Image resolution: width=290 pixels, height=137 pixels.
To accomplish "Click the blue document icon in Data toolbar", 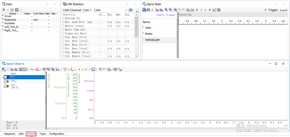I will tap(17, 10).
